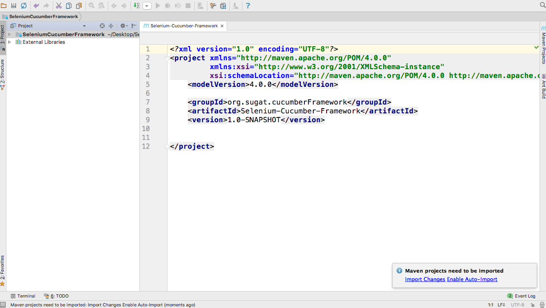
Task: Open the Project panel gear menu
Action: 123,26
